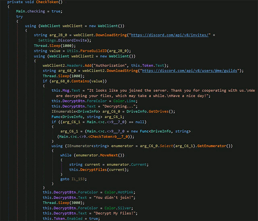Click 'Settings.DiscordInvite' text

62,40
